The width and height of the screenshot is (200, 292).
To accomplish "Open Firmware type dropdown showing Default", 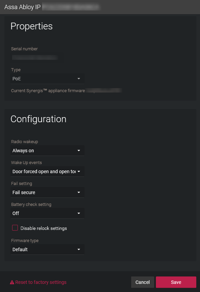I will click(x=47, y=249).
